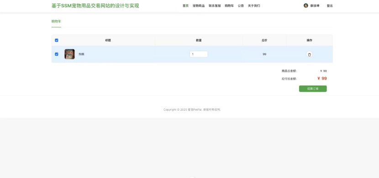
Task: Click the 数量 column header
Action: point(199,40)
